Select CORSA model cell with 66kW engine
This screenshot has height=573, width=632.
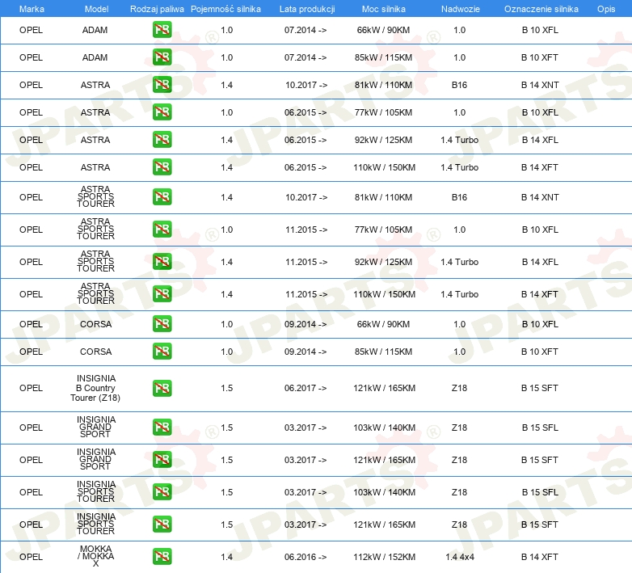point(95,324)
